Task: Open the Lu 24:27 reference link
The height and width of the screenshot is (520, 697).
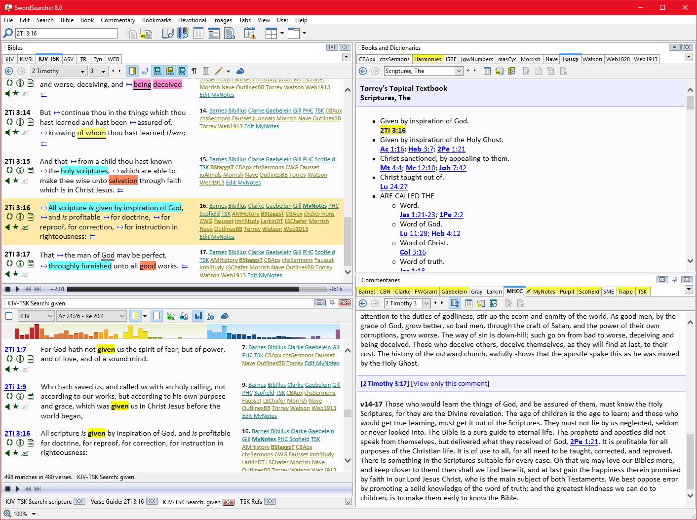Action: [394, 186]
